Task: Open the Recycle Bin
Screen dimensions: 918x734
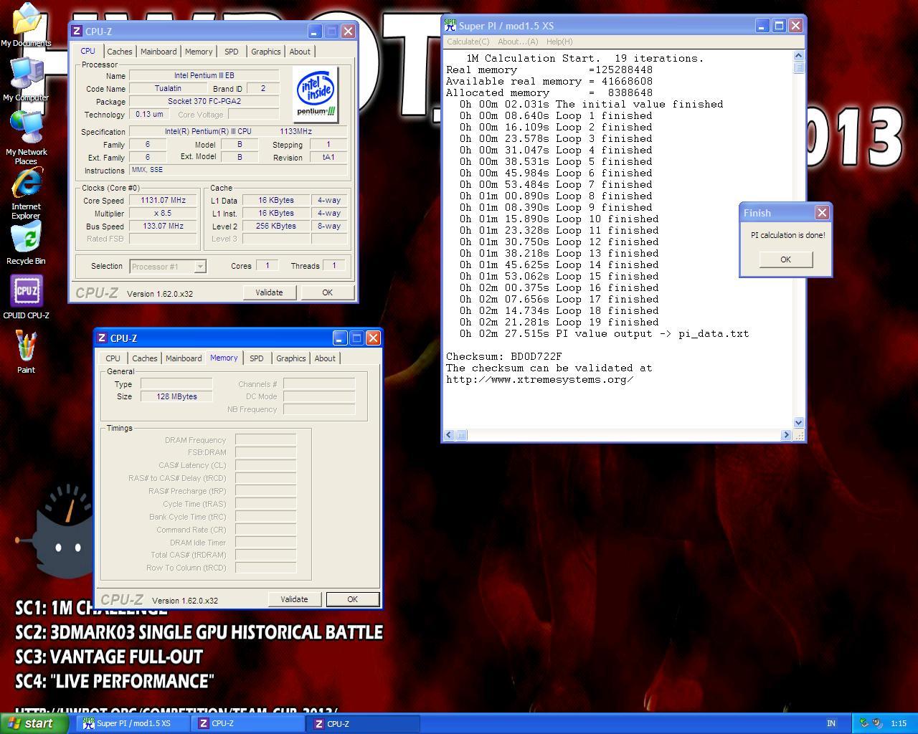Action: pos(26,243)
